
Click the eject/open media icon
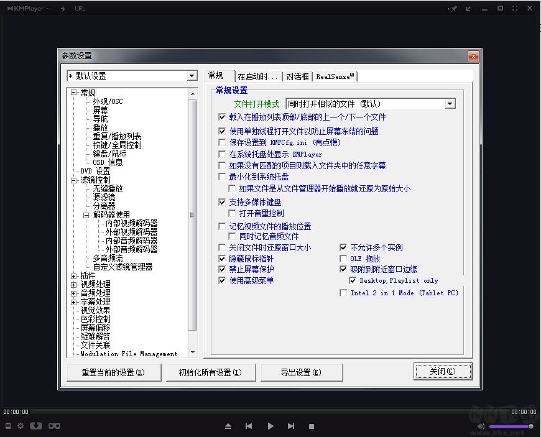tap(228, 426)
